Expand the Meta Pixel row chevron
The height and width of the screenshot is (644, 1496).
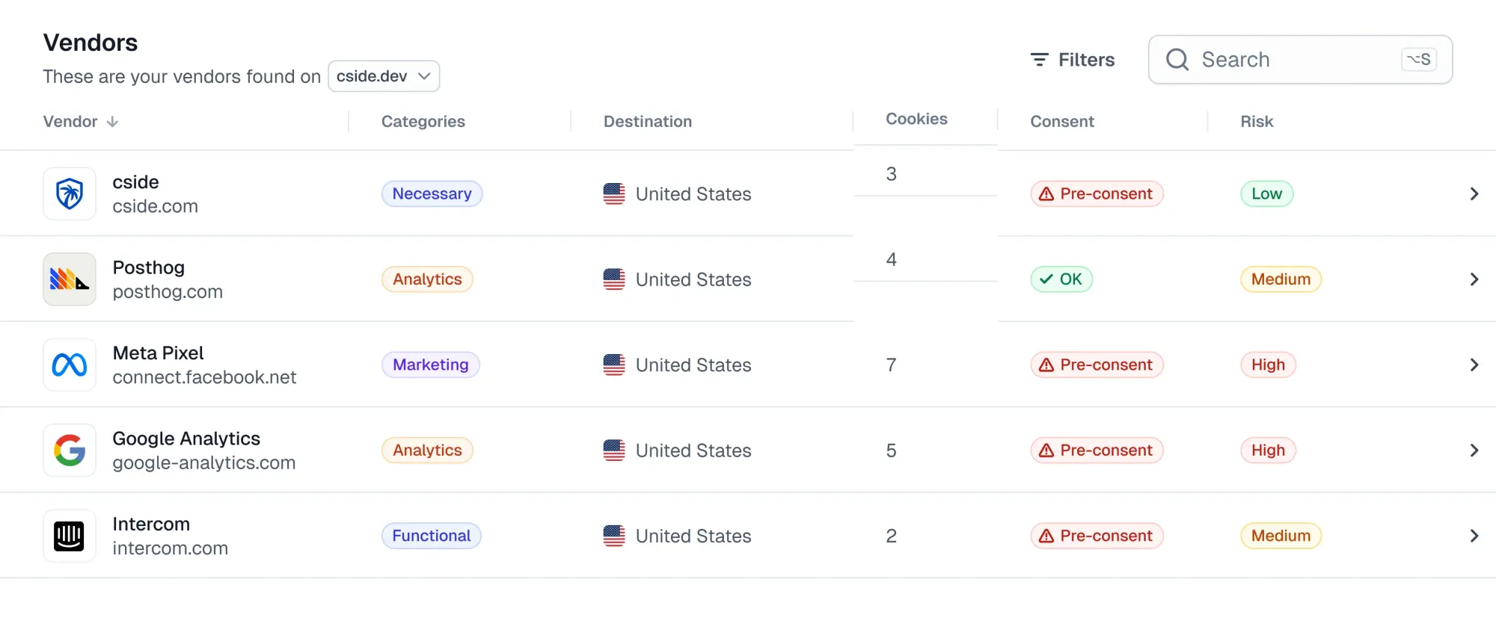click(1474, 365)
